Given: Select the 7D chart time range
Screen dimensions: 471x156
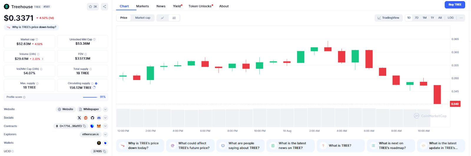Looking at the screenshot, I should click(417, 18).
